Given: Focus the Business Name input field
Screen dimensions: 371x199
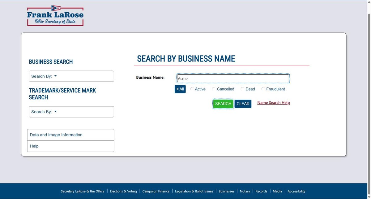Looking at the screenshot, I should 233,78.
